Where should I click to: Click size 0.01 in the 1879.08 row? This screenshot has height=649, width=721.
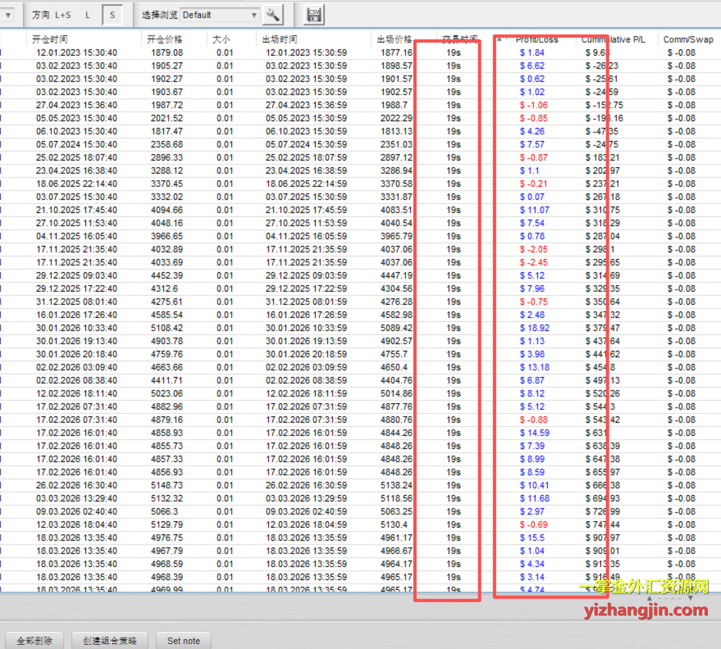[225, 53]
